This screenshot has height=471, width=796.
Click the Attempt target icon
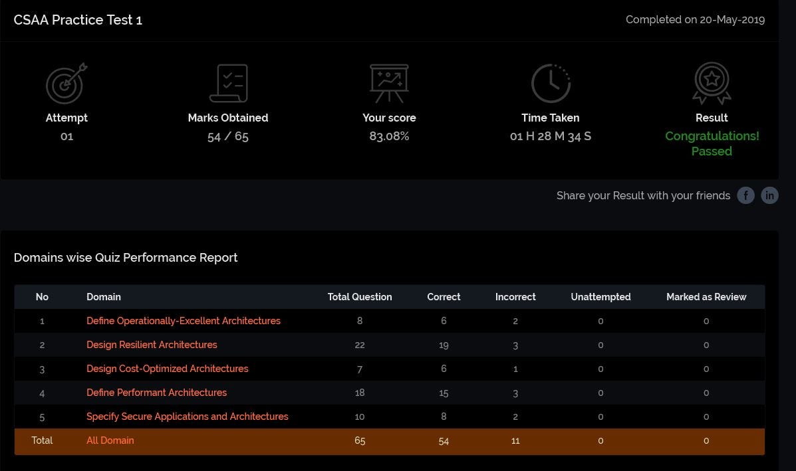66,83
